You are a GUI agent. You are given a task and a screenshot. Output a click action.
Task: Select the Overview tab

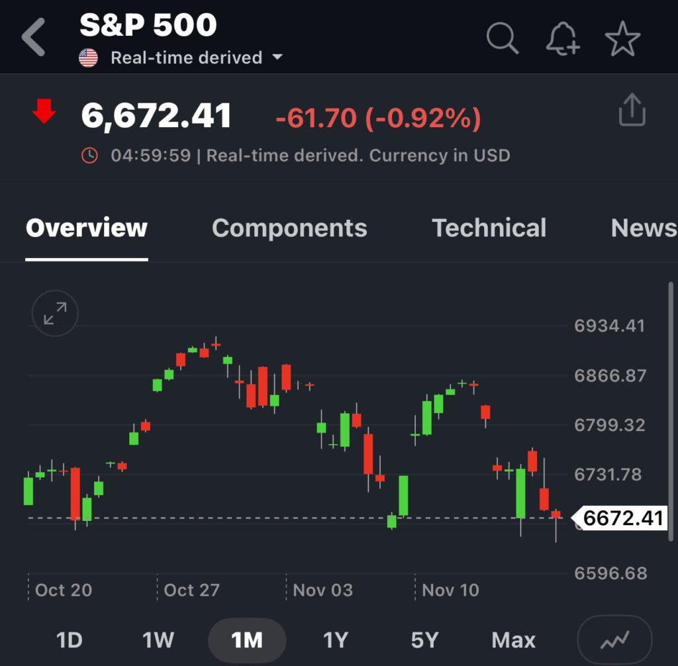click(87, 228)
